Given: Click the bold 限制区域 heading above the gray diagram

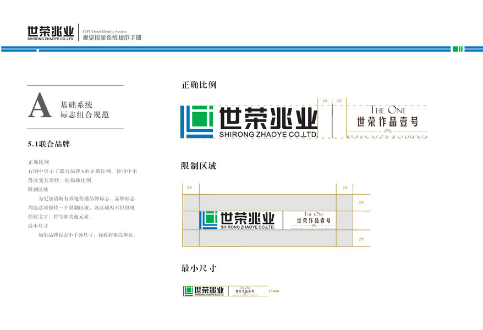Looking at the screenshot, I should [x=199, y=166].
